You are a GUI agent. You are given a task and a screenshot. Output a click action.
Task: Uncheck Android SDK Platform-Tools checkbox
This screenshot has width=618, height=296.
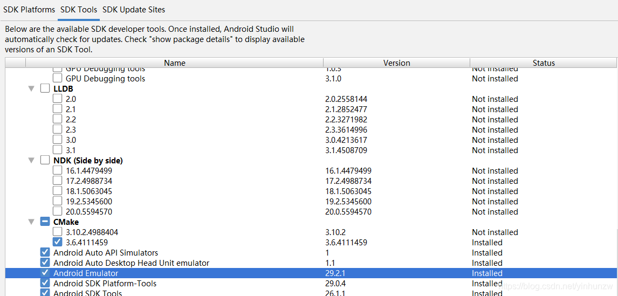45,283
